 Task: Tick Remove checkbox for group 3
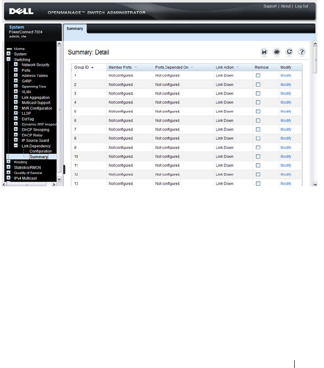(x=258, y=94)
